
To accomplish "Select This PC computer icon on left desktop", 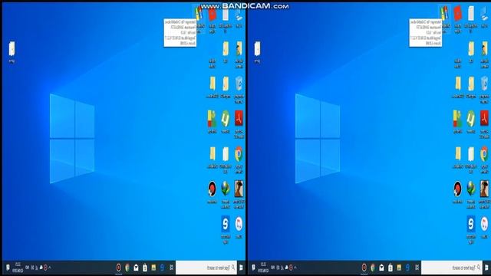I will [x=239, y=14].
